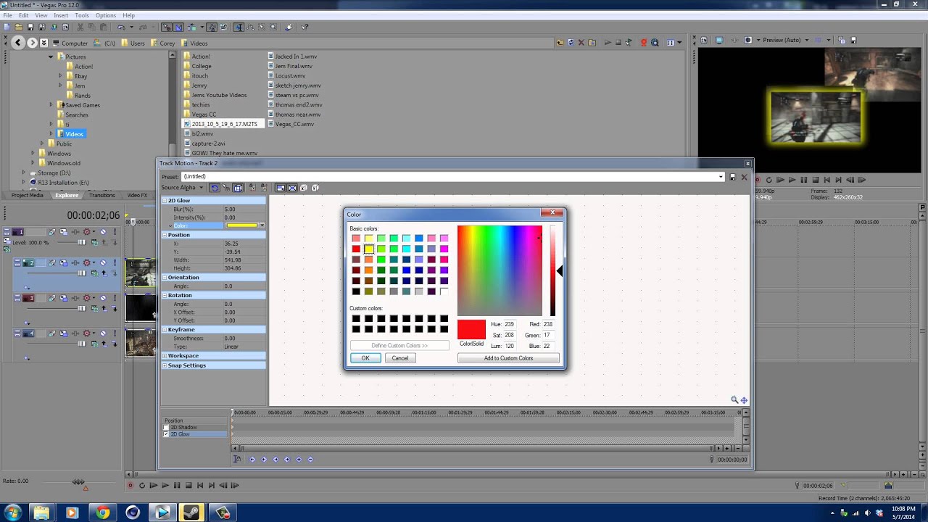This screenshot has height=522, width=928.
Task: Click the Google Chrome icon in the taskbar
Action: [x=102, y=513]
